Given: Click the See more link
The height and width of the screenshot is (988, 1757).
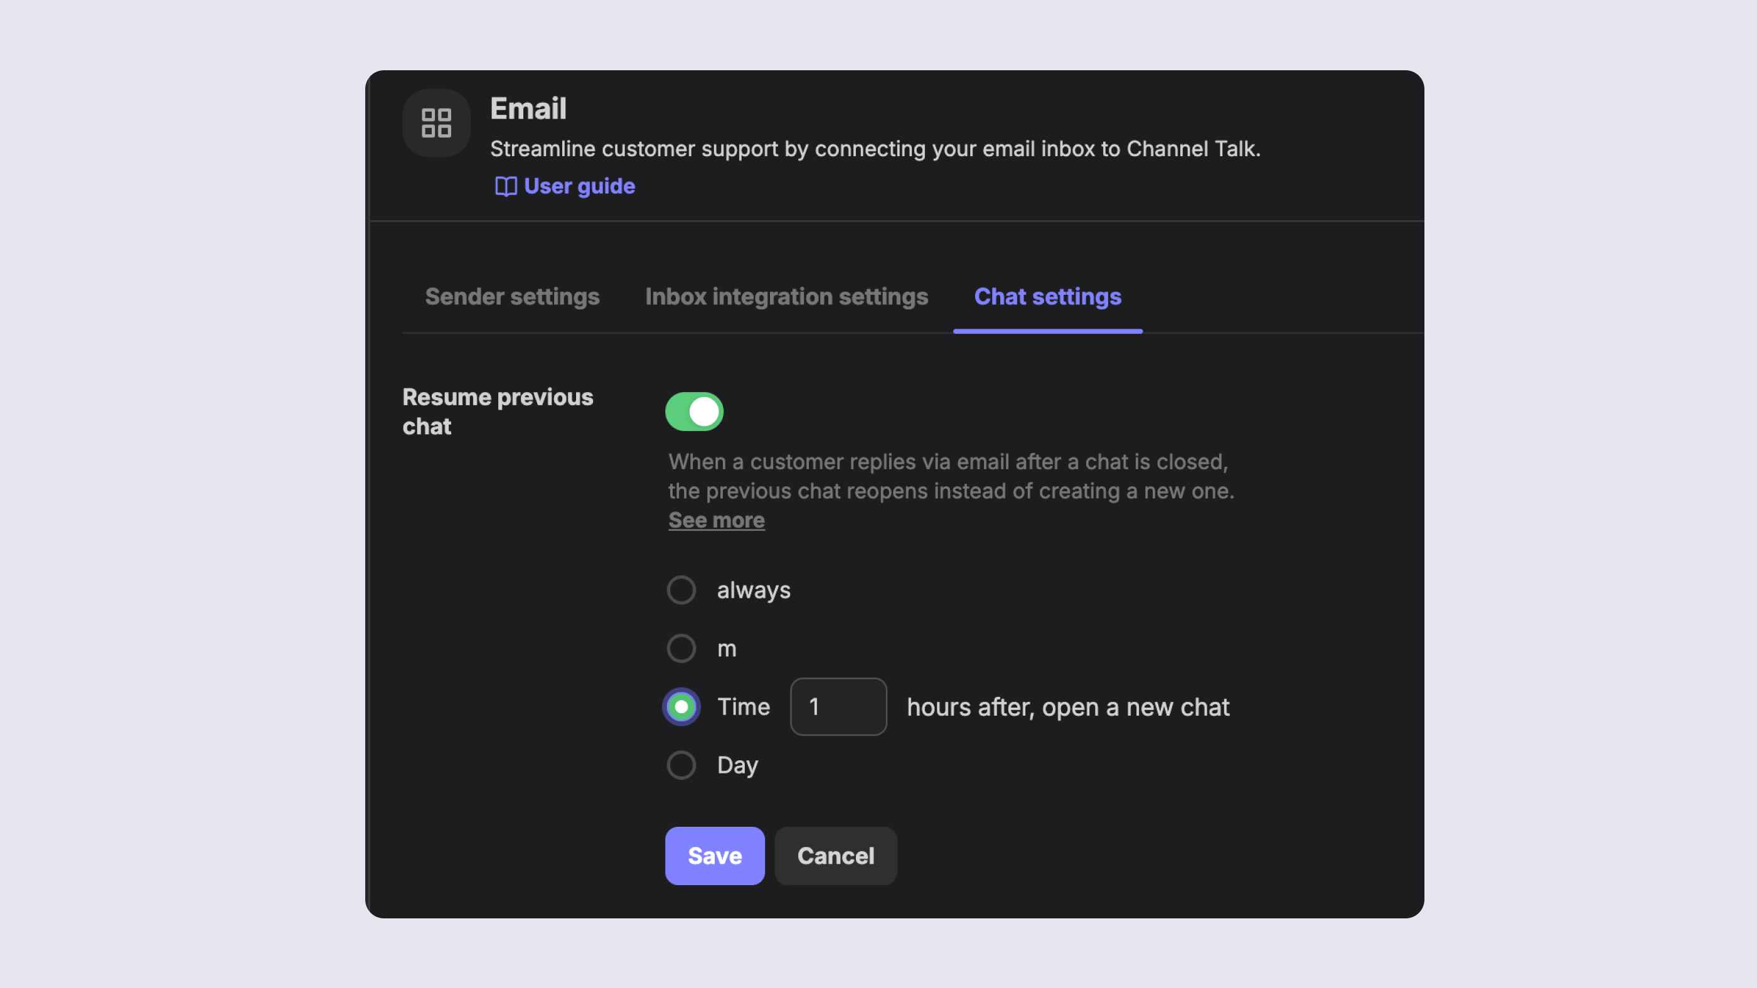Looking at the screenshot, I should [x=716, y=520].
